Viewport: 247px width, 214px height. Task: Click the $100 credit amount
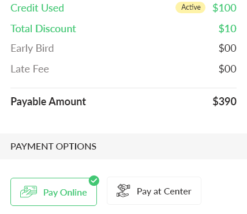coord(224,8)
